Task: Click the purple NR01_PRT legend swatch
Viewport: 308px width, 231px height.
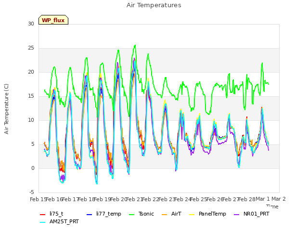Action: coord(237,214)
